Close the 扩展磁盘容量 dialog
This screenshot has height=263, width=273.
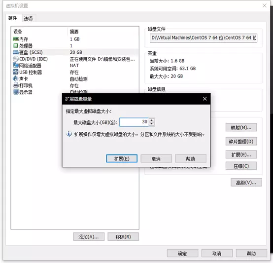[x=205, y=99]
